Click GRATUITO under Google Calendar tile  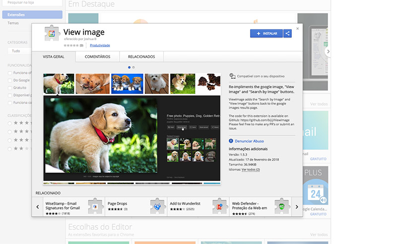[318, 214]
